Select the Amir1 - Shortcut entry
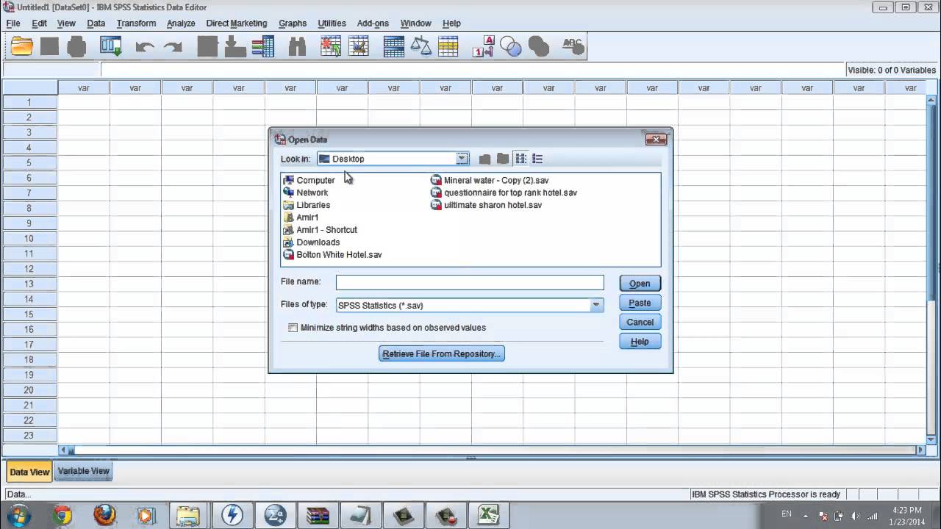941x529 pixels. 321,230
